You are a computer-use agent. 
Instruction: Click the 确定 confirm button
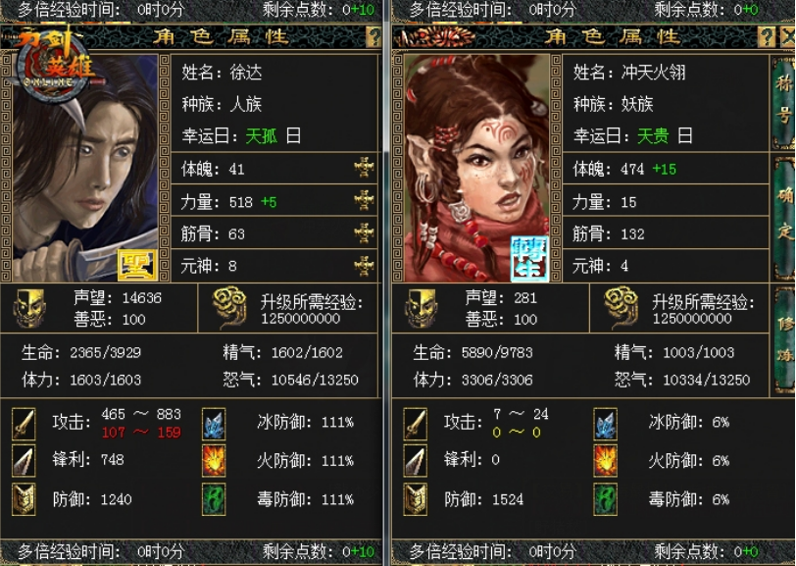click(x=784, y=219)
